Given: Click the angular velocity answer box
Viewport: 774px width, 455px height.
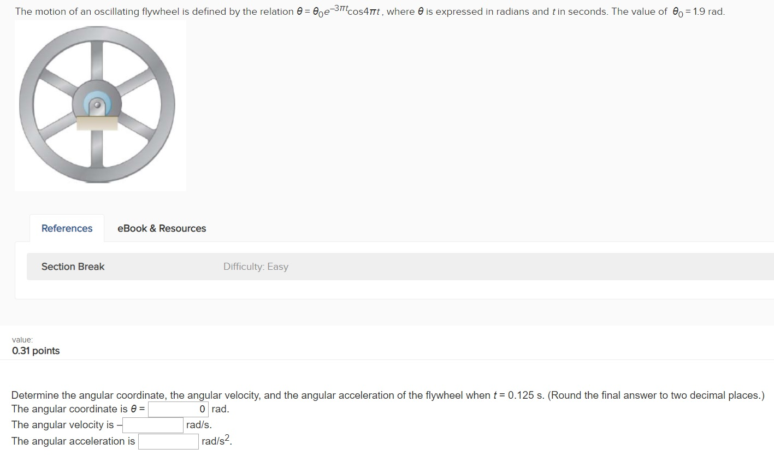Looking at the screenshot, I should 151,424.
